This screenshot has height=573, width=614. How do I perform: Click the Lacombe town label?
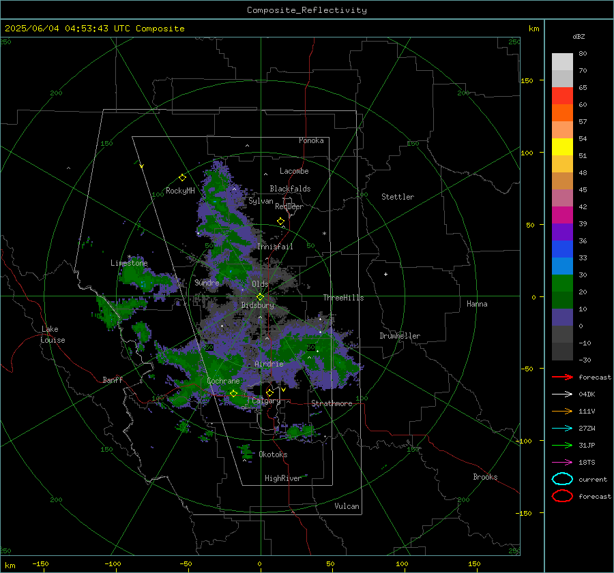click(x=294, y=171)
